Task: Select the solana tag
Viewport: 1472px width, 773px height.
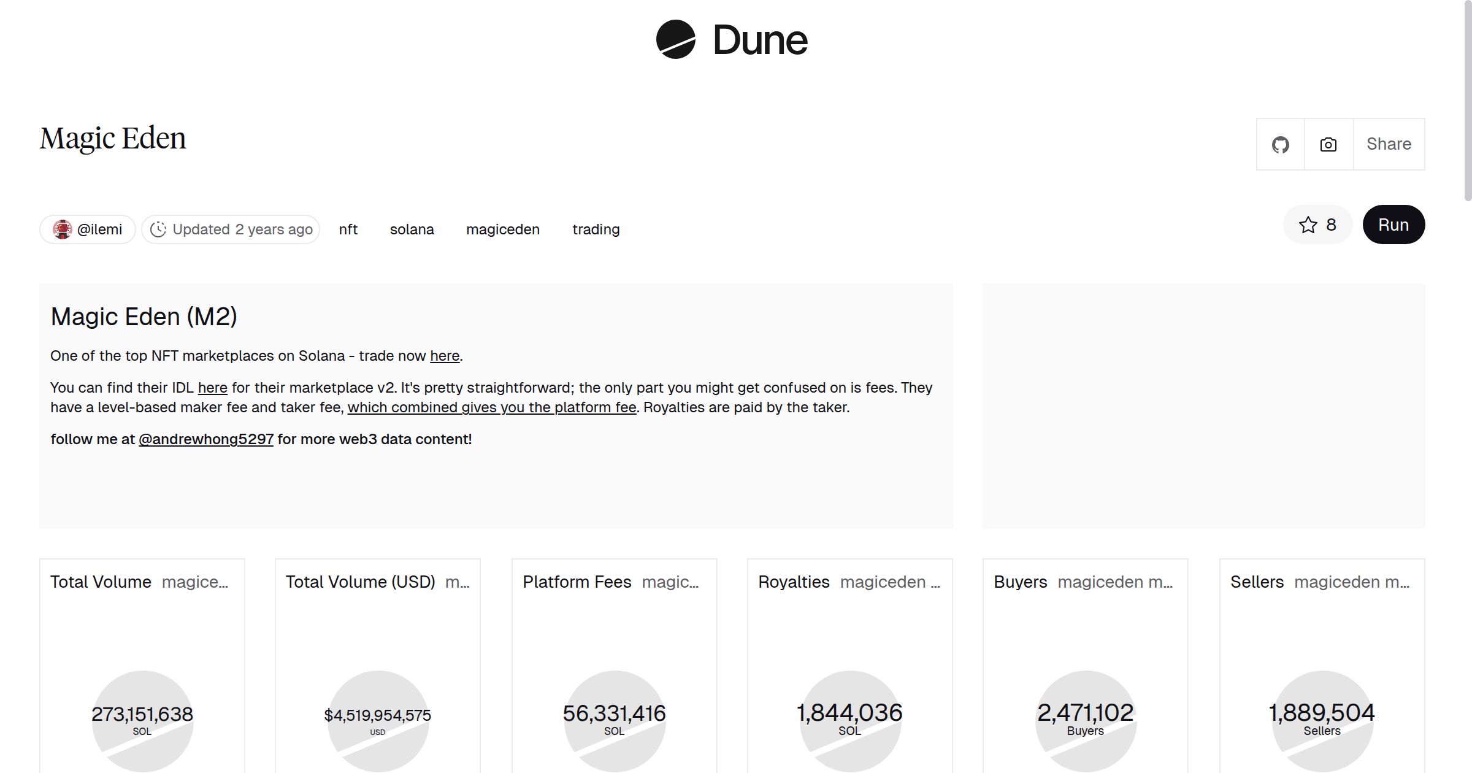Action: click(x=412, y=229)
